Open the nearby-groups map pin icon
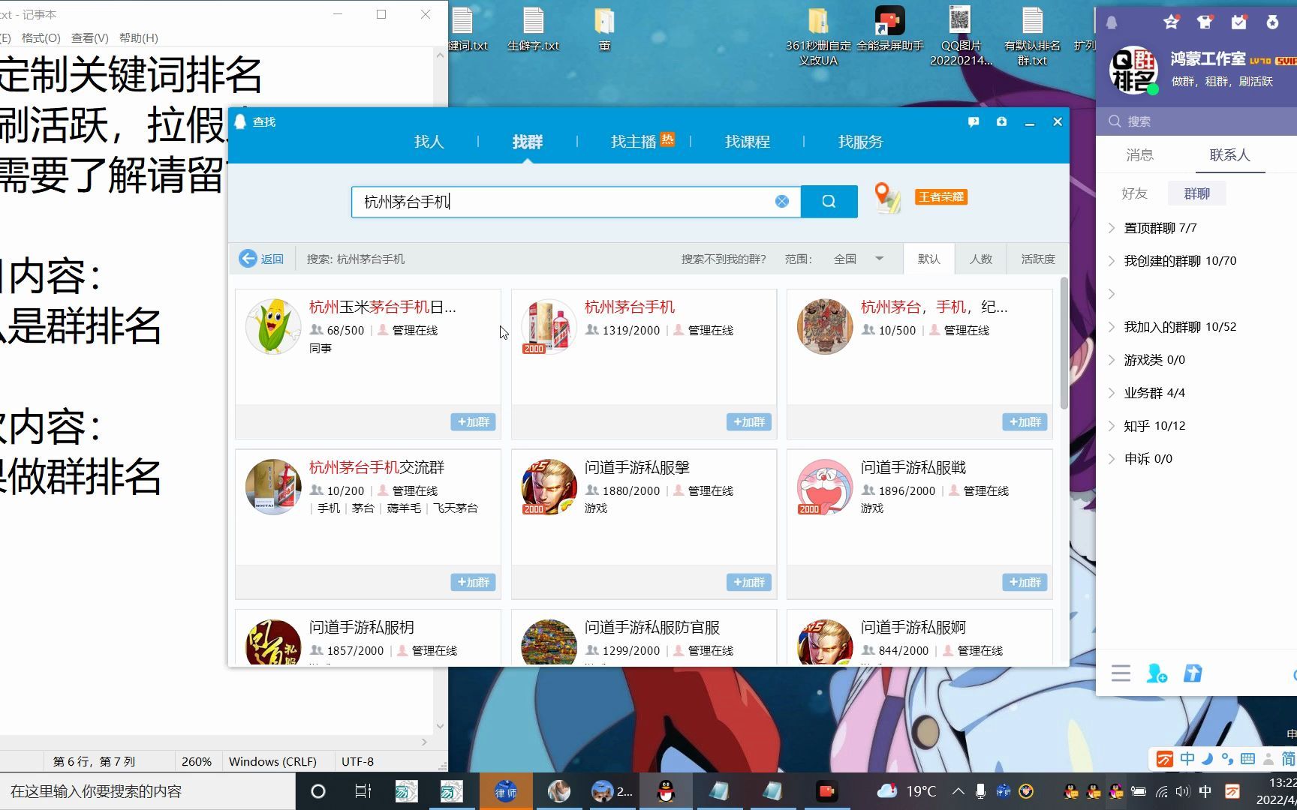1297x810 pixels. (x=887, y=198)
